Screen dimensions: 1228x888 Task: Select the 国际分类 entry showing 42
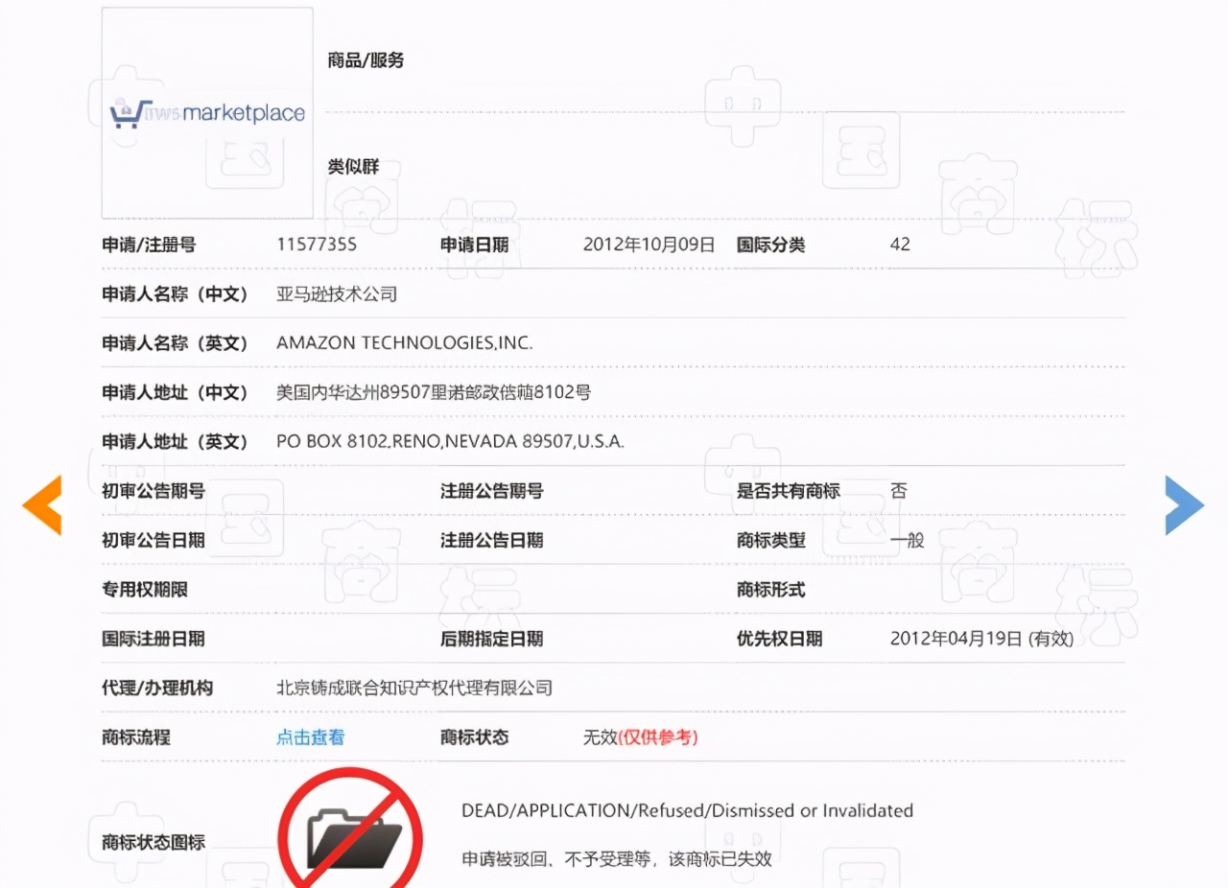(x=899, y=244)
